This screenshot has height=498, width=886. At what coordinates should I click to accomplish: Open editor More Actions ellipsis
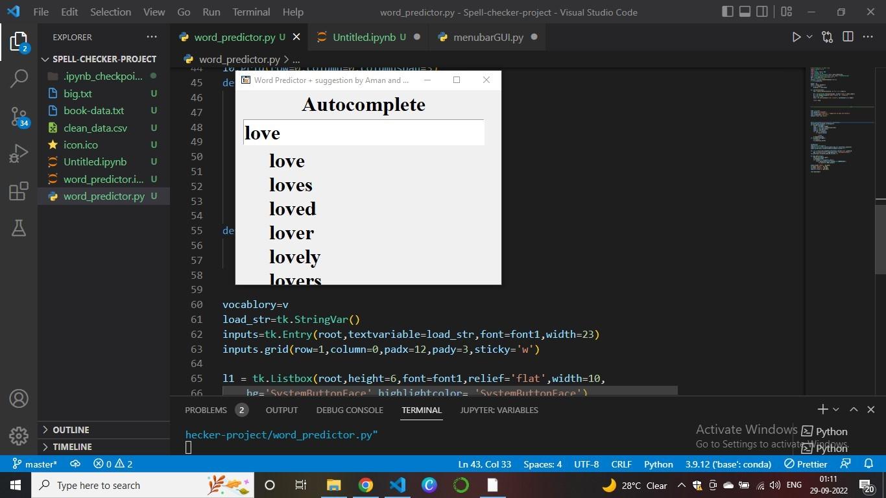coord(868,37)
